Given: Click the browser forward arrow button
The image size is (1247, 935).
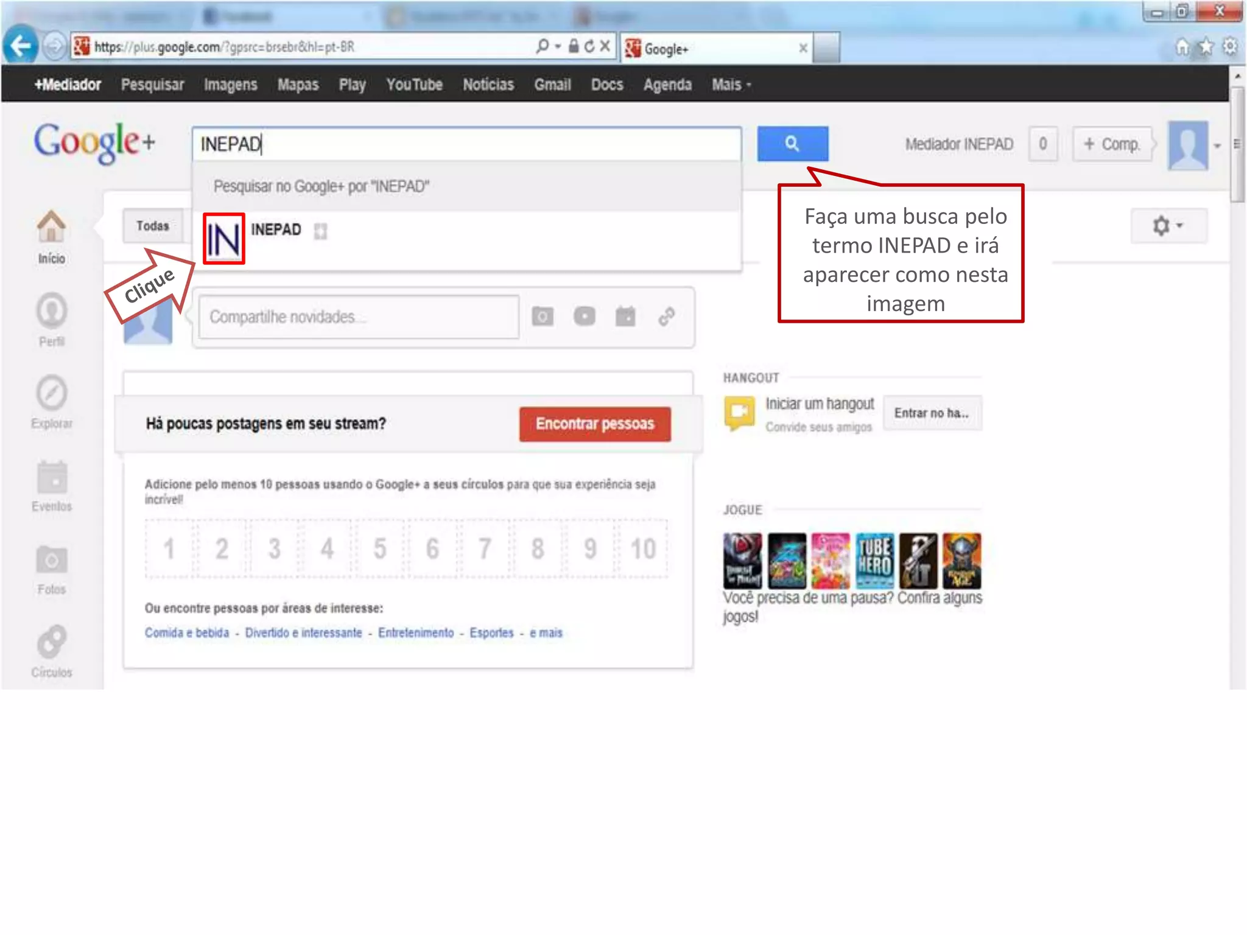Looking at the screenshot, I should pyautogui.click(x=55, y=46).
